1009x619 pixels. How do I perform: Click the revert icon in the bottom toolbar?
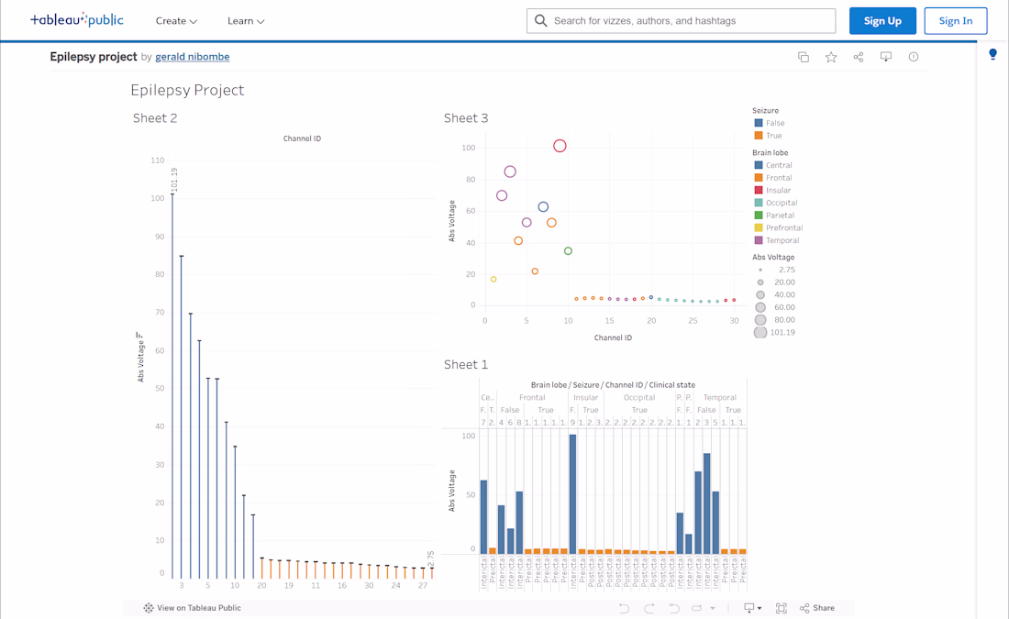click(674, 608)
